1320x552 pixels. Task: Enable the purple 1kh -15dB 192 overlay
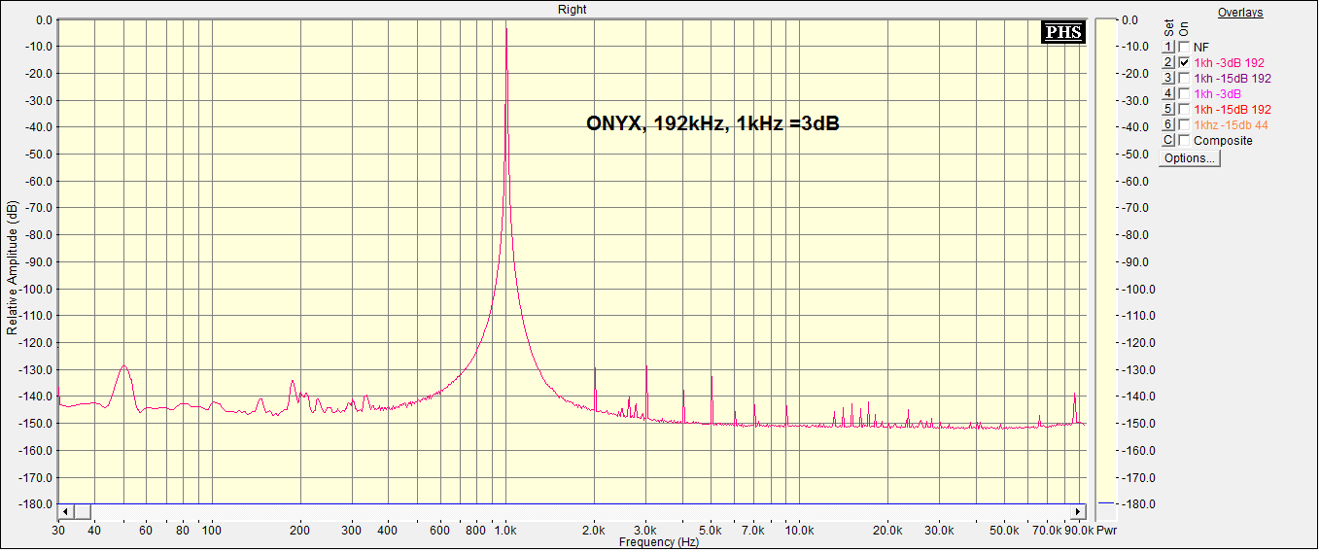pos(1184,78)
